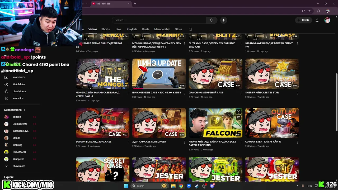Viewport: 338px width, 190px height.
Task: Open jakenbakeLIVE subscription channel
Action: pos(20,131)
